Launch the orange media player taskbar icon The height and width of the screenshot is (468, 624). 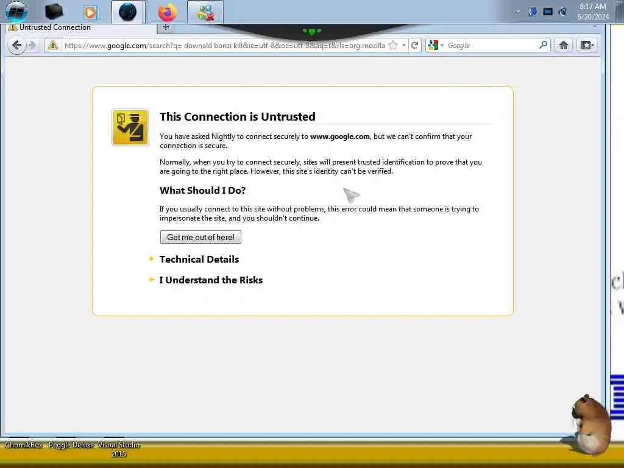[90, 12]
